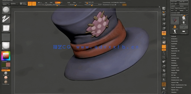
Task: Select the active hat tool thumbnail
Action: point(175,20)
